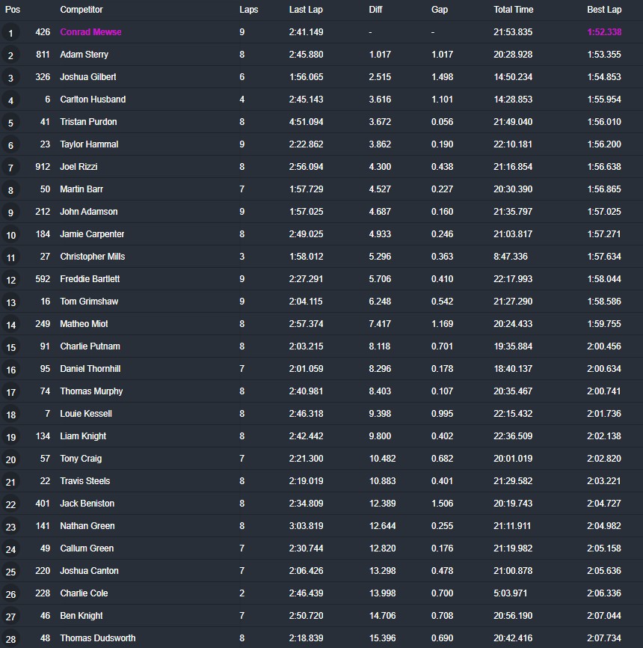643x648 pixels.
Task: Open Thomas Dudsworth's entry
Action: coord(97,638)
